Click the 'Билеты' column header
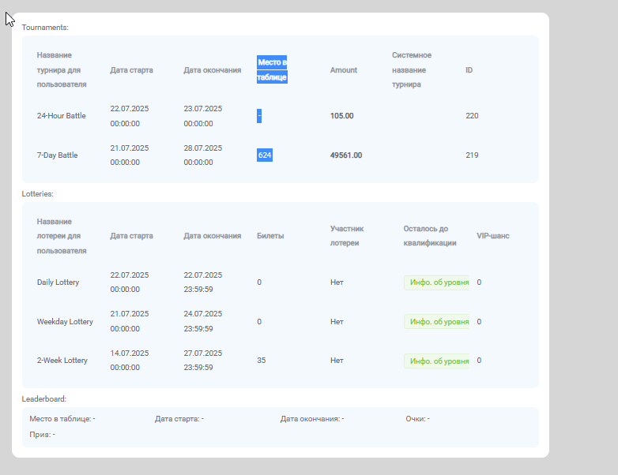 pos(270,236)
